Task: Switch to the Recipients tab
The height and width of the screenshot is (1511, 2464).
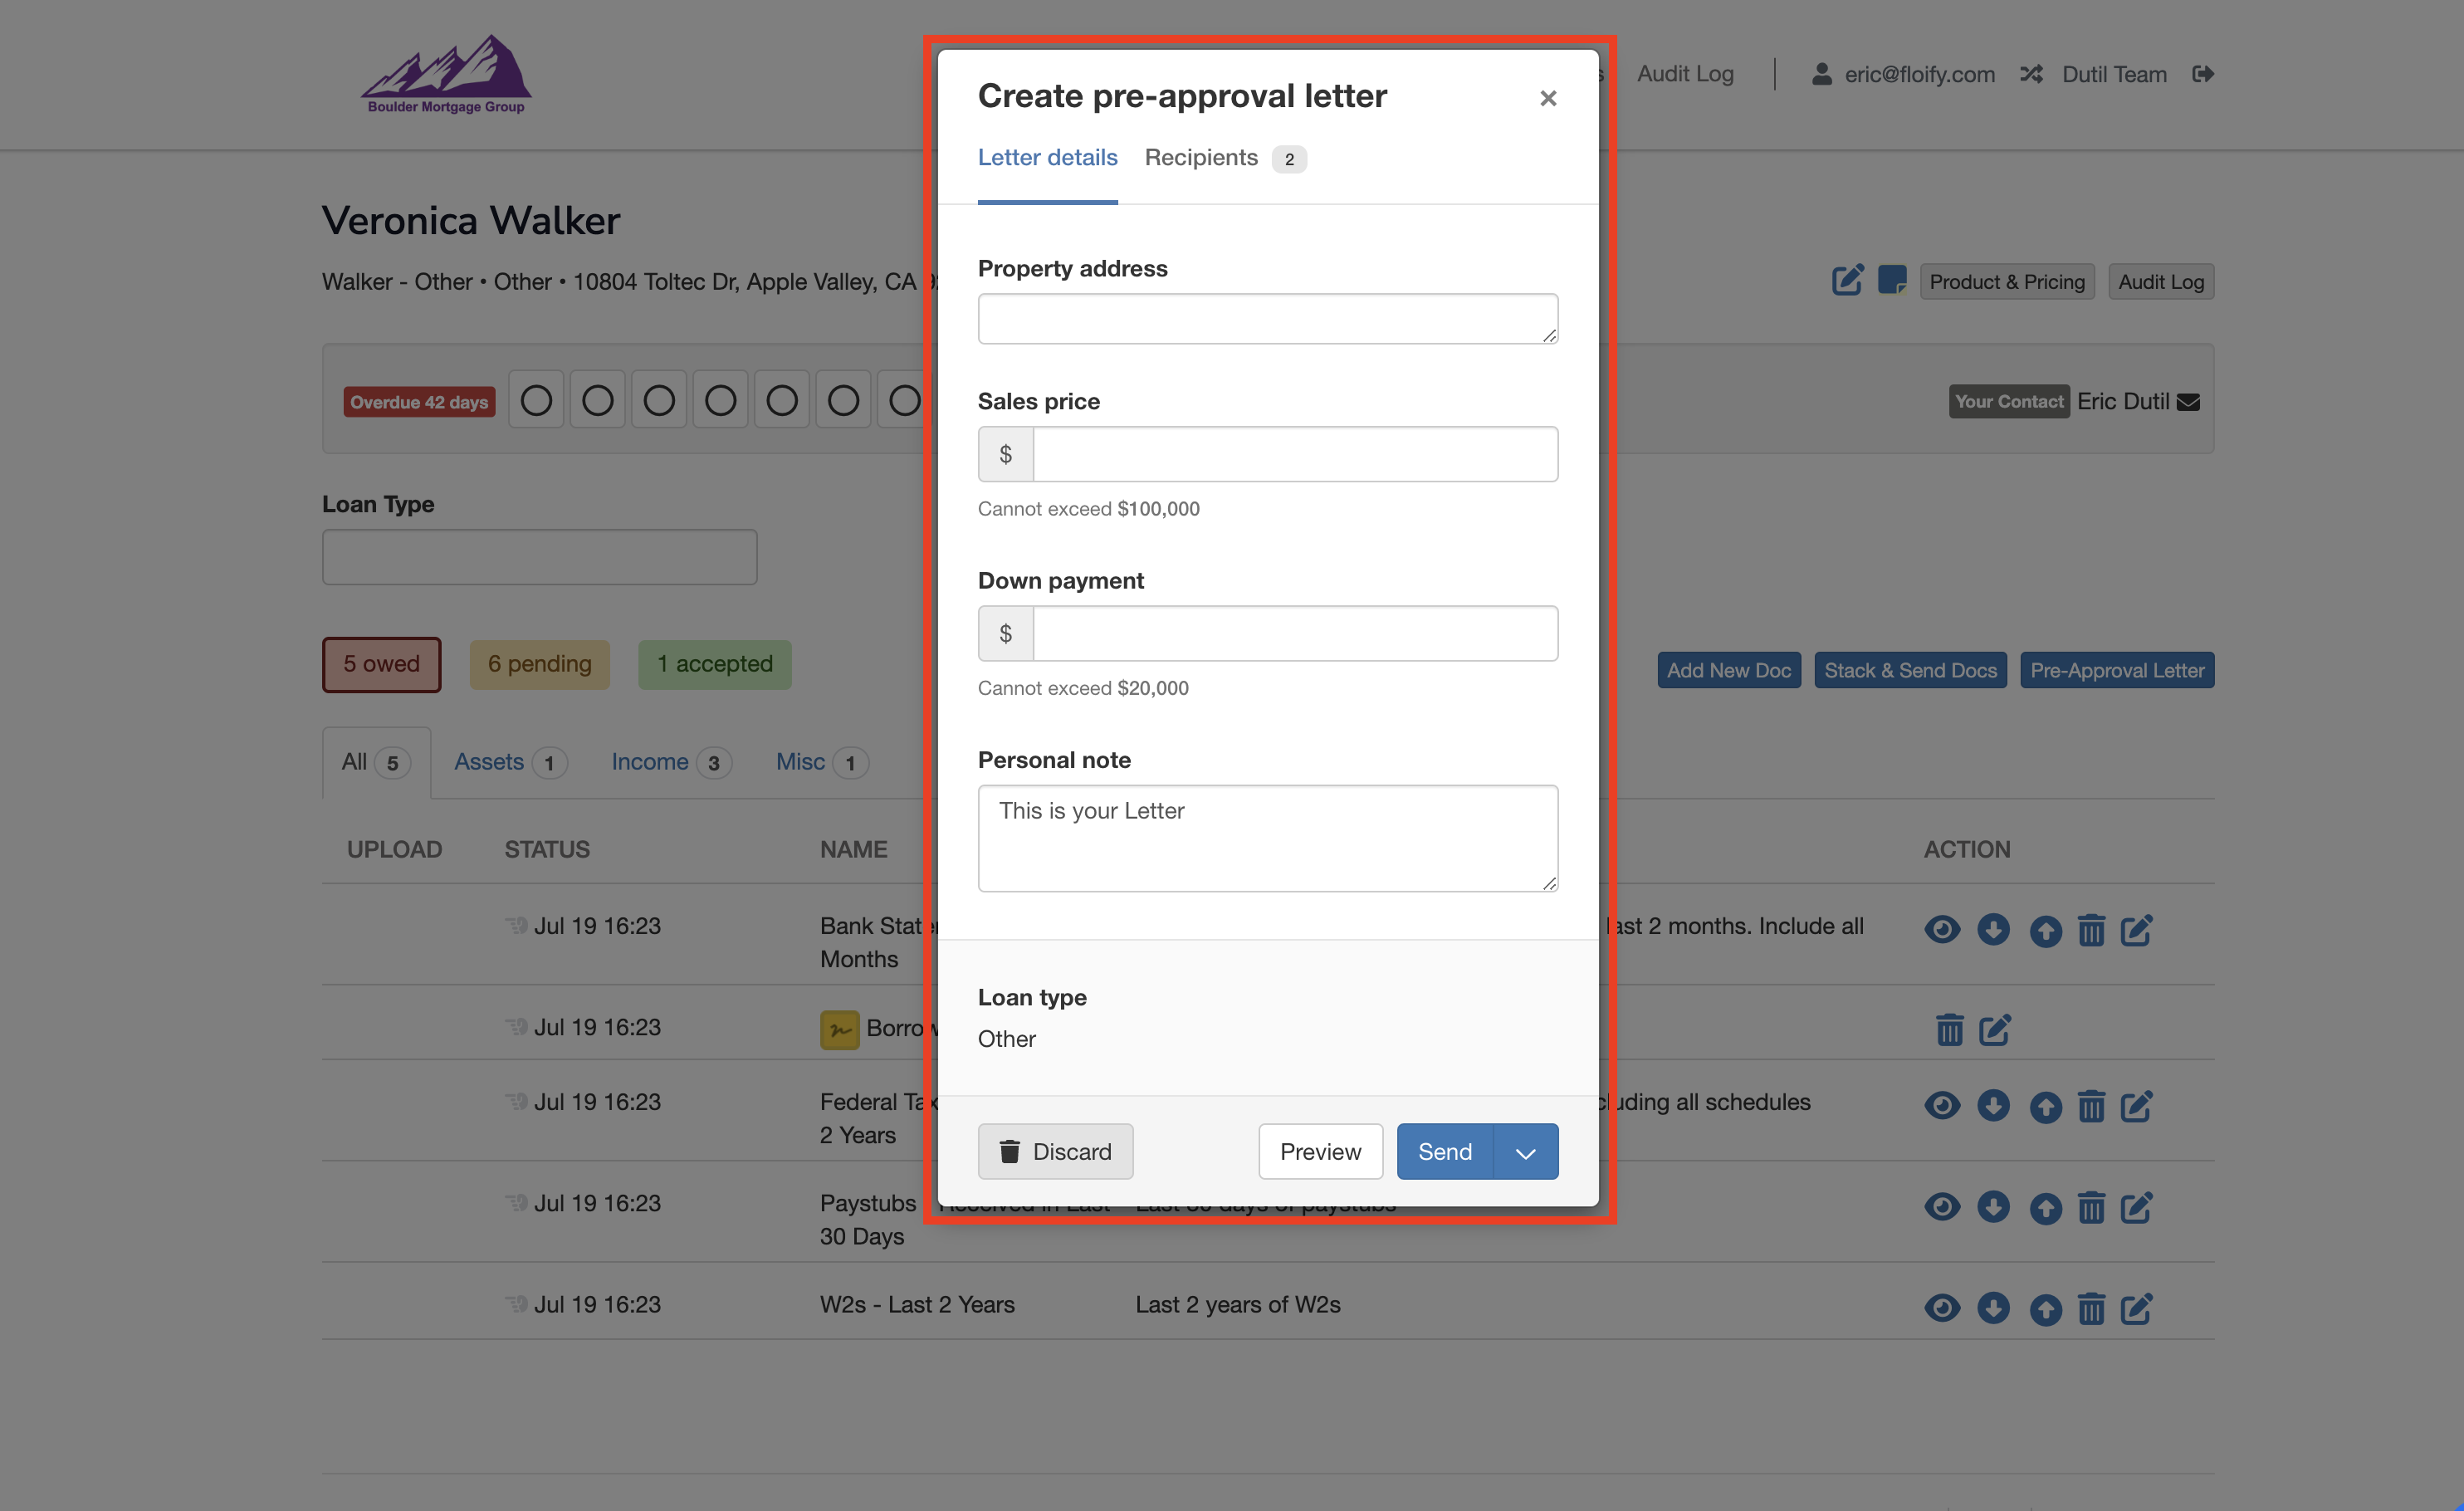Action: coord(1200,158)
